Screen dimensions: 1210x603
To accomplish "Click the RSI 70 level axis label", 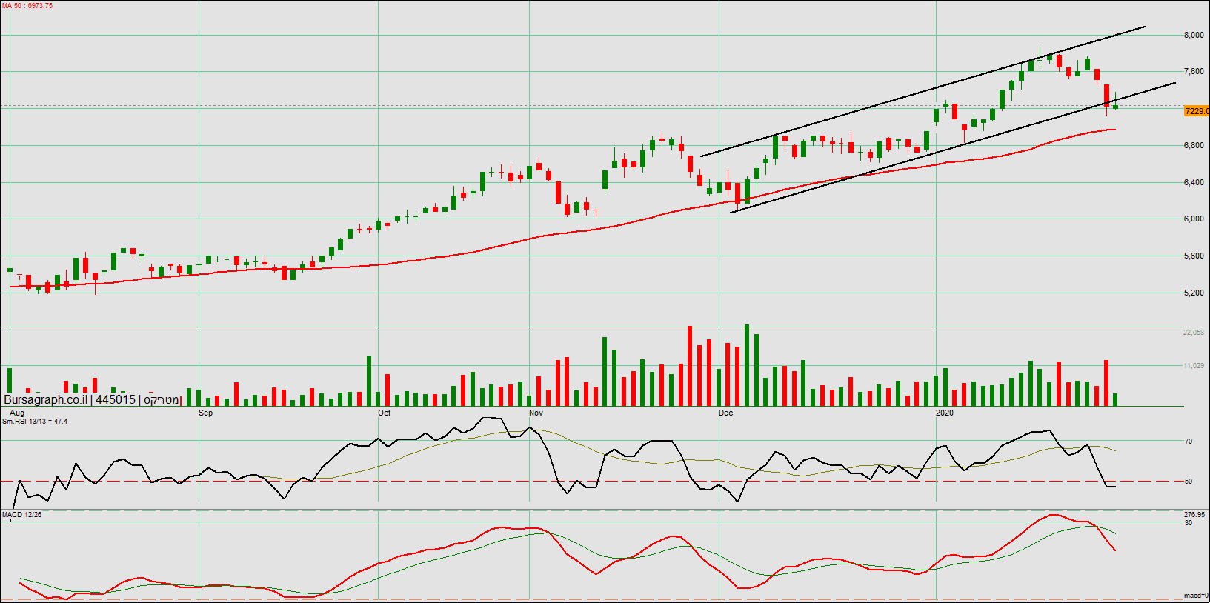I will [x=1189, y=442].
